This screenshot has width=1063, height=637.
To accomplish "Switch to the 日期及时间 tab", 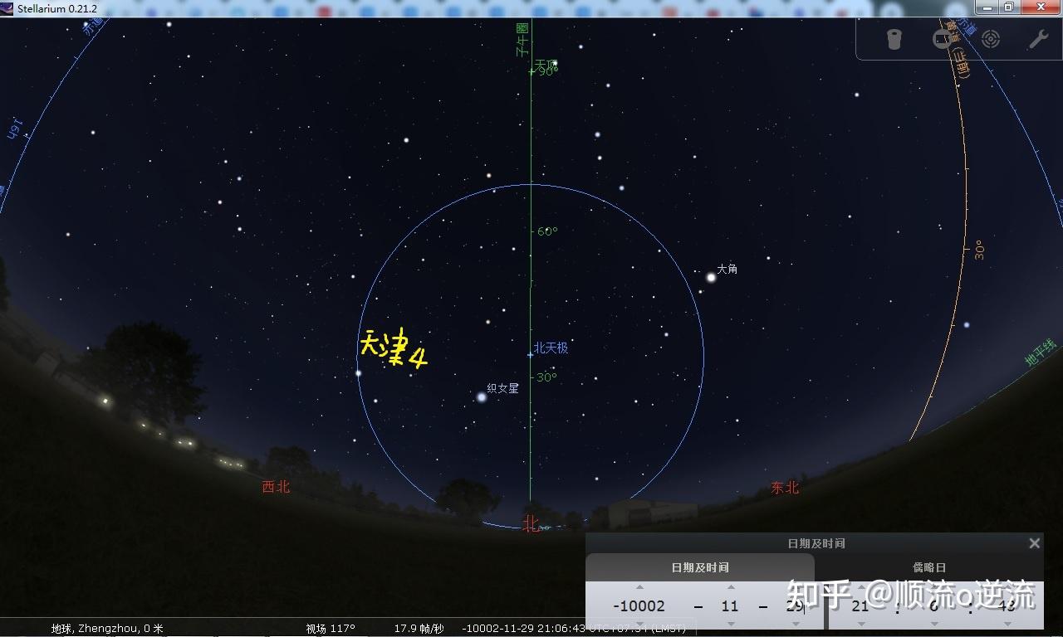I will [x=700, y=567].
